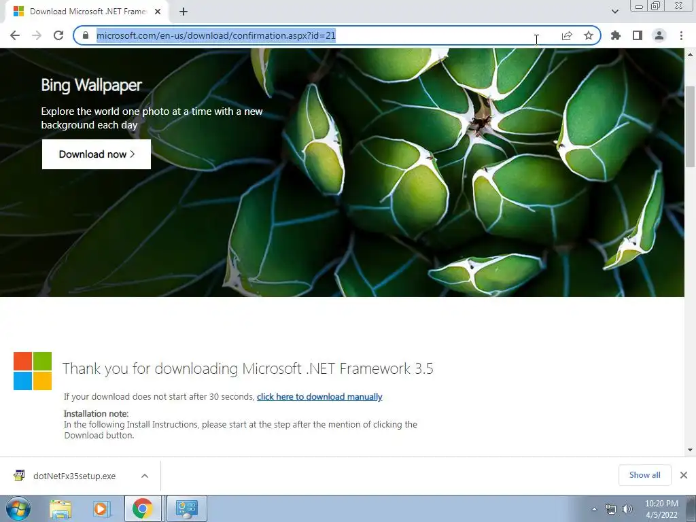The width and height of the screenshot is (696, 522).
Task: Open the volume speaker tray icon
Action: point(627,509)
